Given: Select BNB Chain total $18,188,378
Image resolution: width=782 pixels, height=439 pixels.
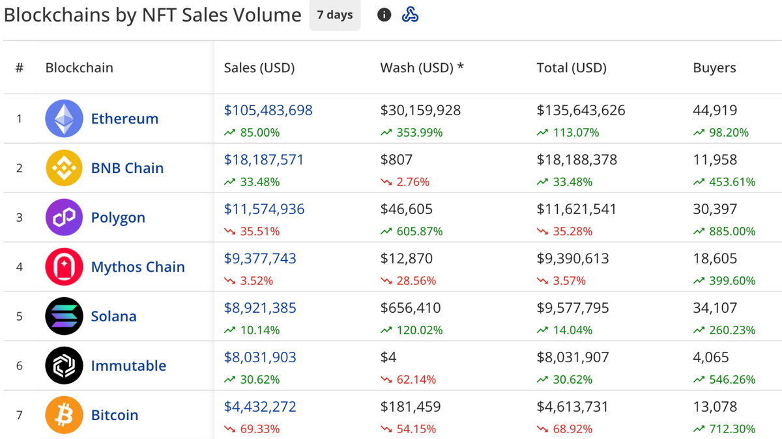Looking at the screenshot, I should point(577,160).
